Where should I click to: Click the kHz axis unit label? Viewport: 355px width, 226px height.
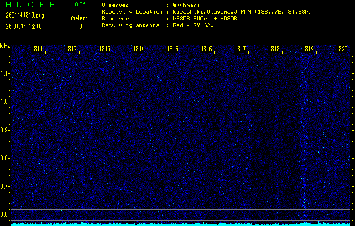(5, 45)
